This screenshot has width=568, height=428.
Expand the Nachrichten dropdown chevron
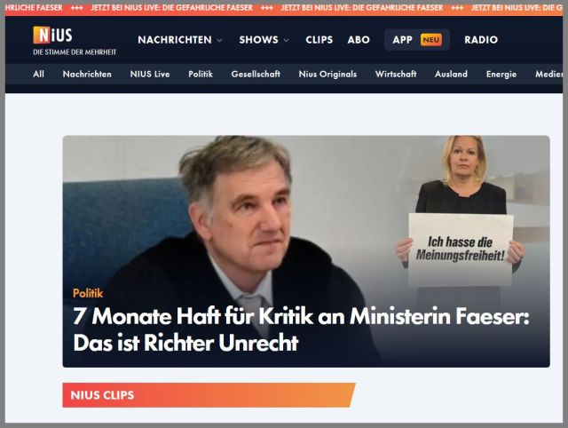pos(219,40)
